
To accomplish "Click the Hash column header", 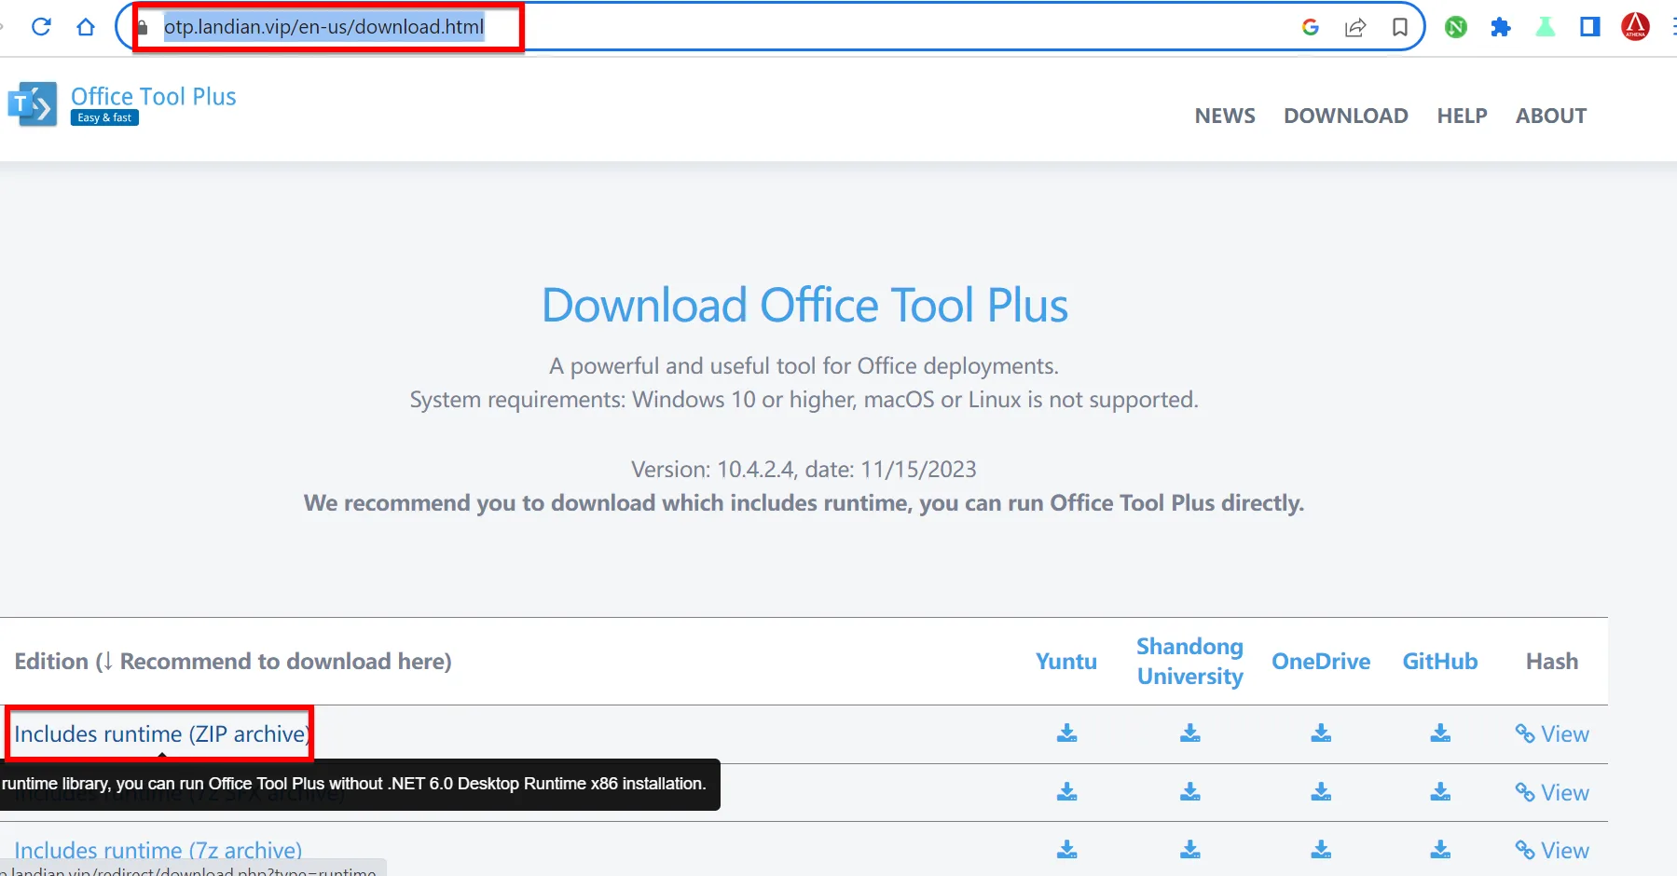I will coord(1552,661).
